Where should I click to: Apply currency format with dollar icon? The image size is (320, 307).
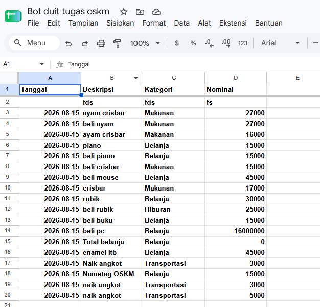coord(177,43)
